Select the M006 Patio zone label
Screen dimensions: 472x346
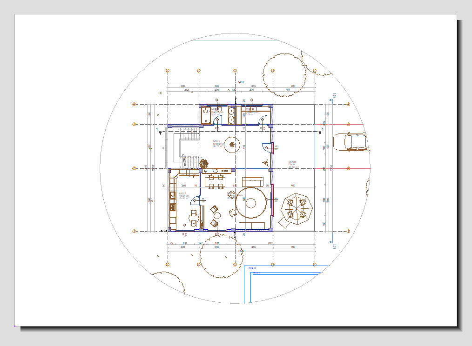(x=293, y=164)
